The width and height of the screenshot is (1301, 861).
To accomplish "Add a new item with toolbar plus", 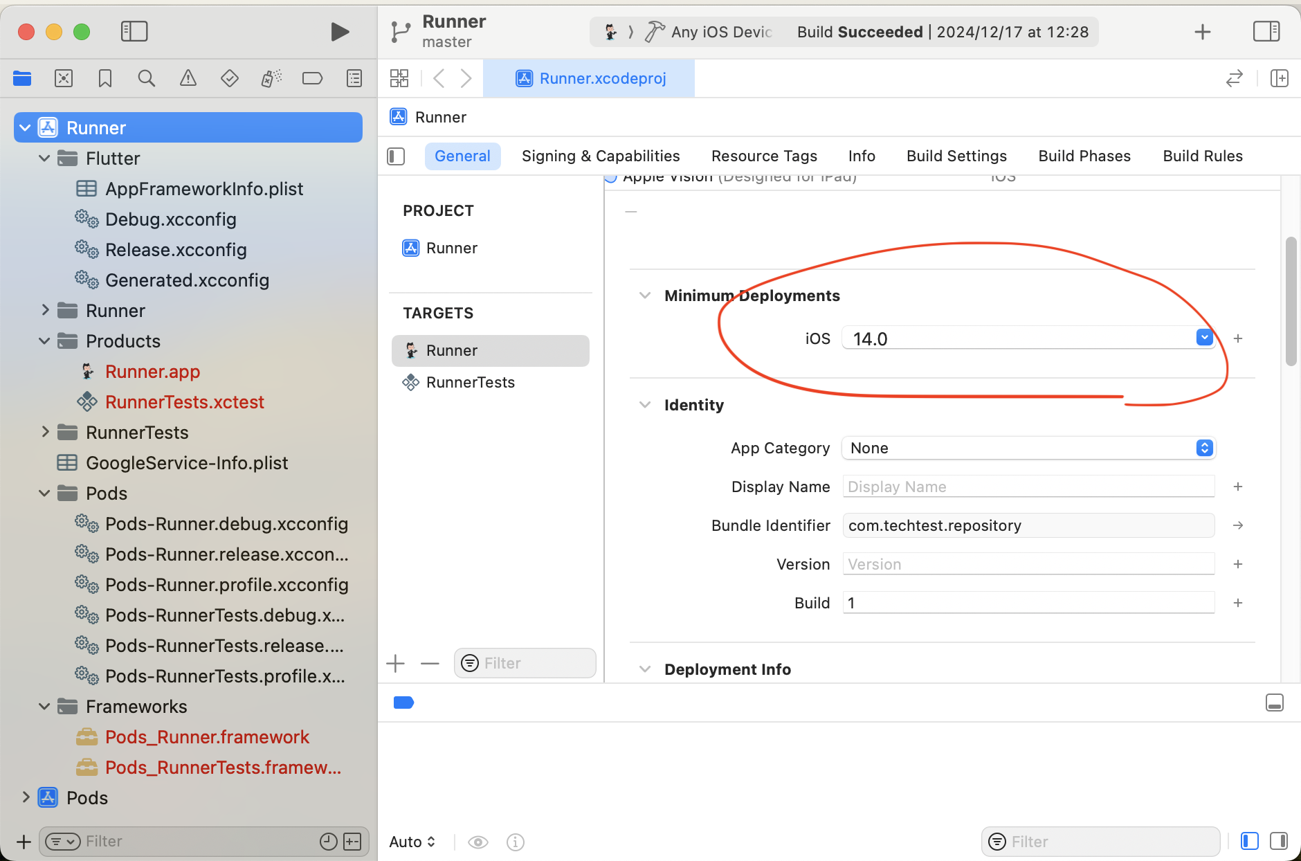I will (1203, 32).
